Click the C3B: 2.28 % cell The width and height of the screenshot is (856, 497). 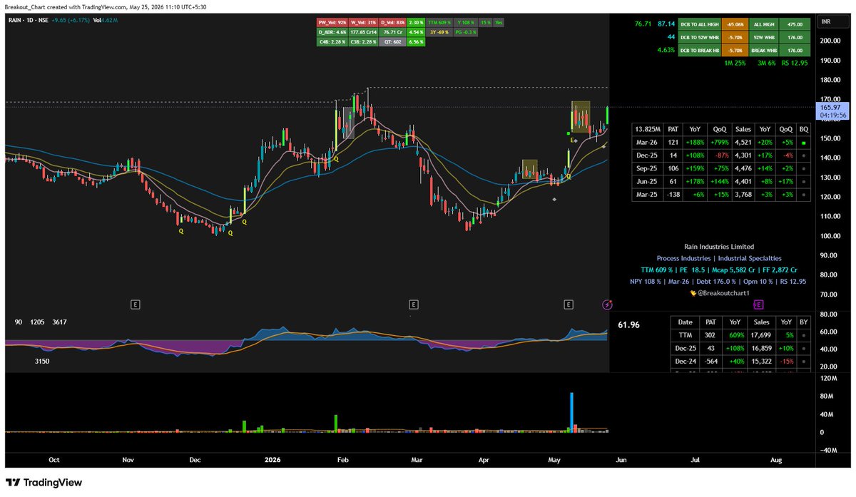point(362,41)
